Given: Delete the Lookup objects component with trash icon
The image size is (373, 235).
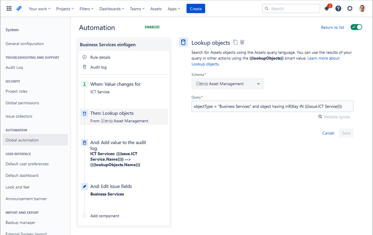Looking at the screenshot, I should (242, 42).
